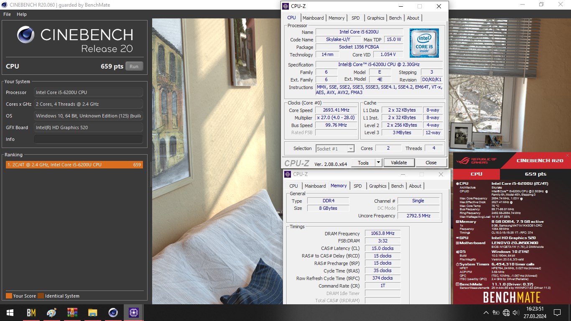This screenshot has height=321, width=571.
Task: Click the CPU-Z taskbar icon
Action: point(134,312)
